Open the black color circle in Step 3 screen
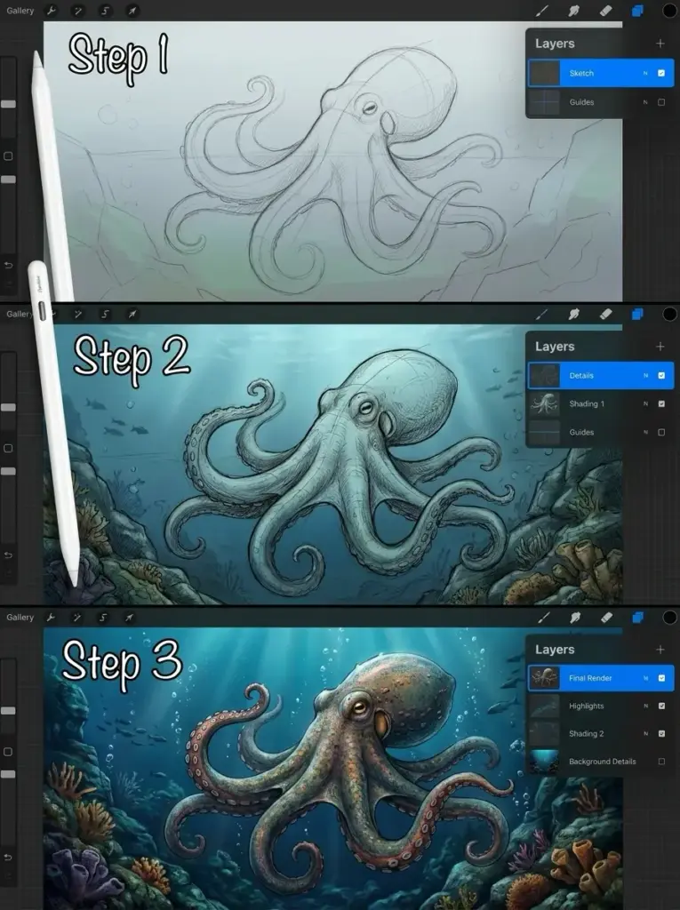This screenshot has height=910, width=680. point(669,618)
